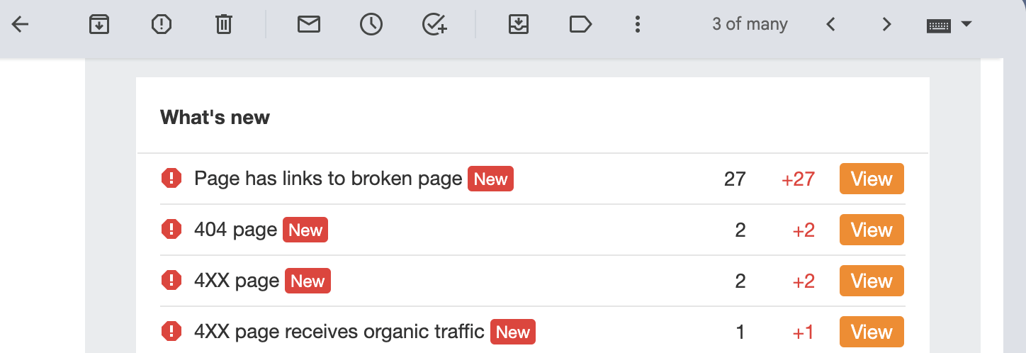Go to the newer email

coord(831,25)
